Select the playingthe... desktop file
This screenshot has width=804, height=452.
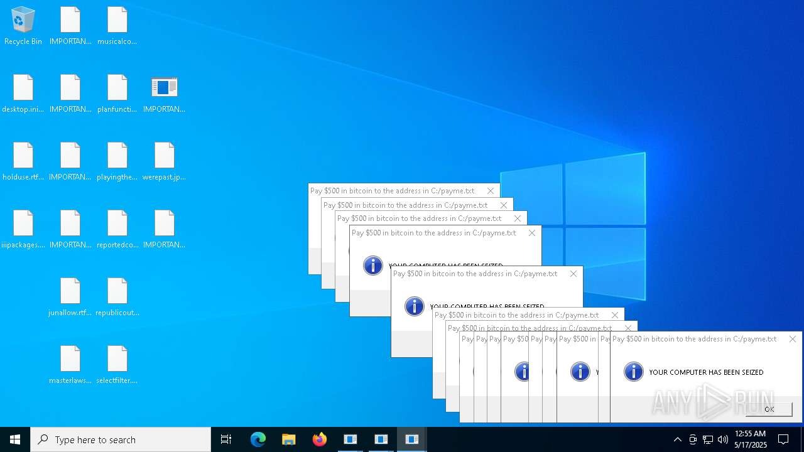pyautogui.click(x=117, y=161)
